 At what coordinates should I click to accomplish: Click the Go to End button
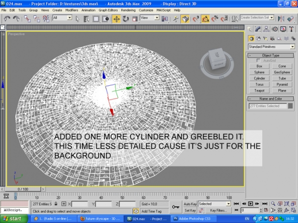[x=265, y=204]
